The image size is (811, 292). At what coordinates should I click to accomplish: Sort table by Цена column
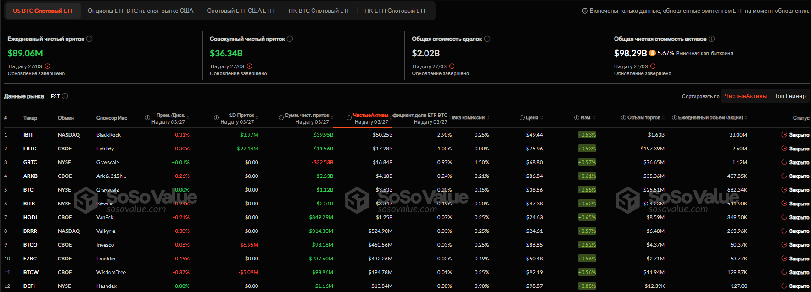click(x=542, y=118)
